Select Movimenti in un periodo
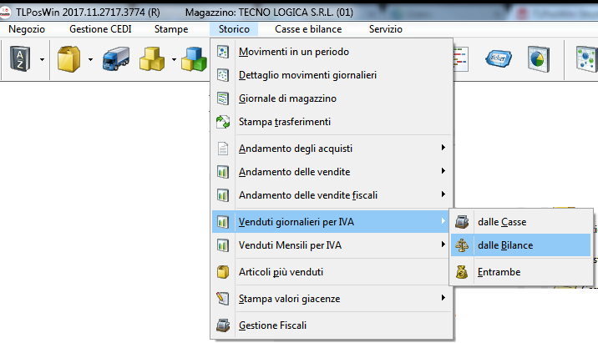 click(x=293, y=52)
